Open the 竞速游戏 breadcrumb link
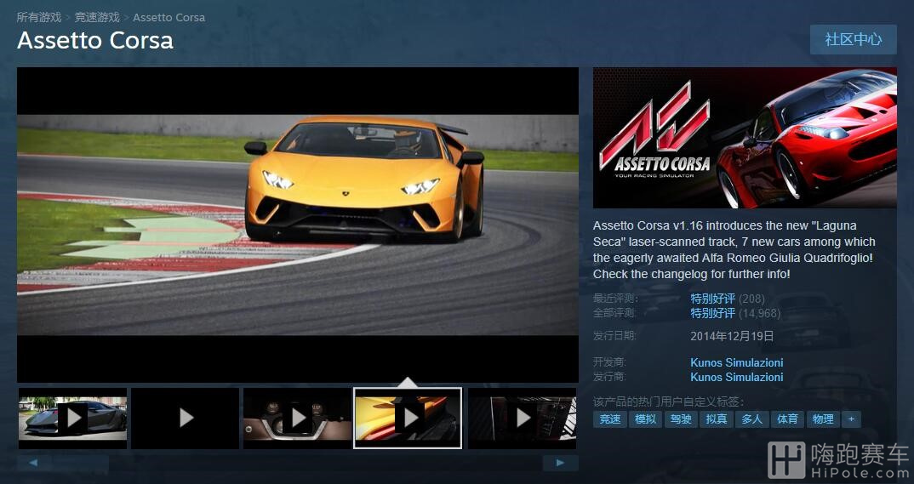914x484 pixels. tap(97, 18)
